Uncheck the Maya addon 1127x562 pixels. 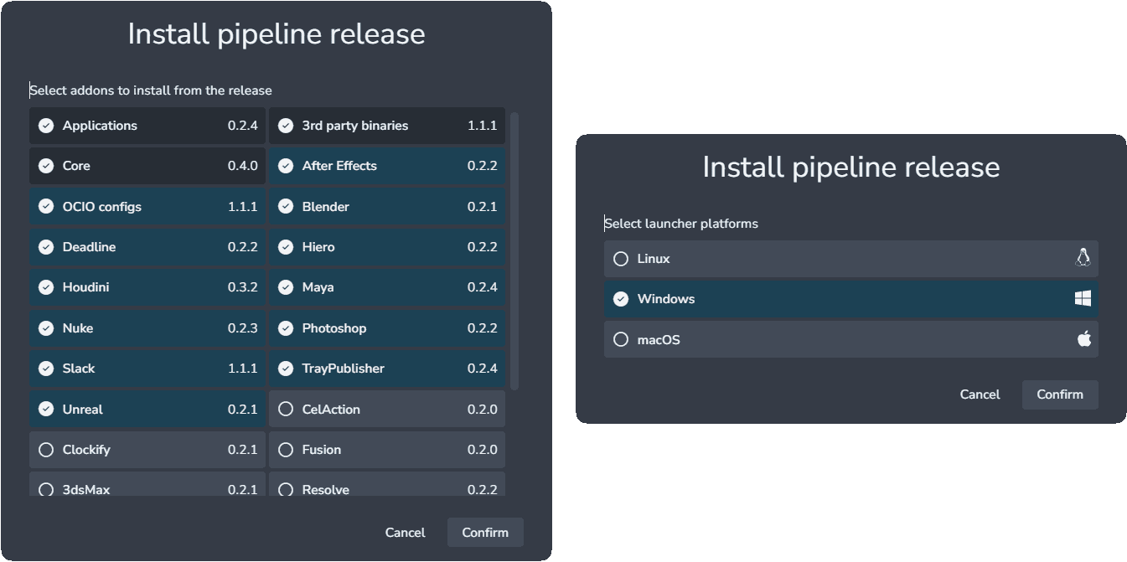click(x=387, y=287)
